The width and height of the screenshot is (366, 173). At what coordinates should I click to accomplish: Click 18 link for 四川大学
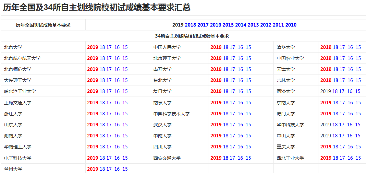pos(226,147)
